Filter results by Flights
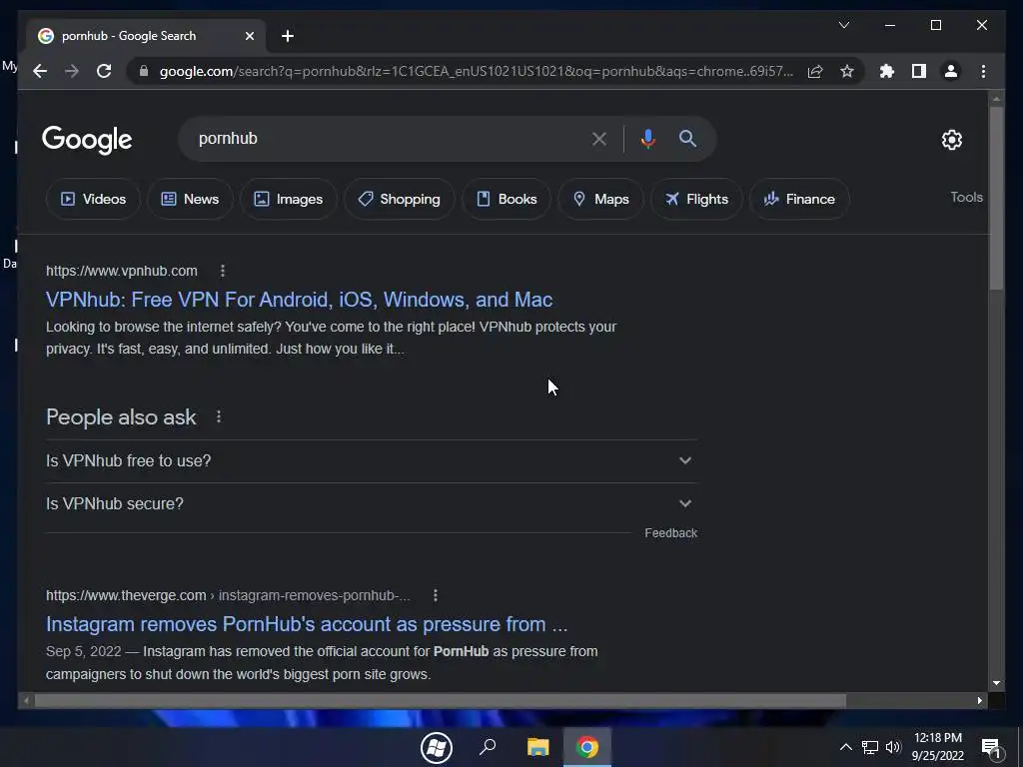Viewport: 1023px width, 767px height. (x=696, y=199)
